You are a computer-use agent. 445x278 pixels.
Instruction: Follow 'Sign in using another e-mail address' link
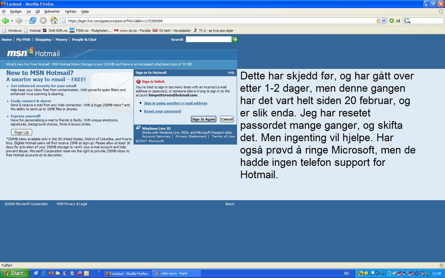tap(176, 103)
